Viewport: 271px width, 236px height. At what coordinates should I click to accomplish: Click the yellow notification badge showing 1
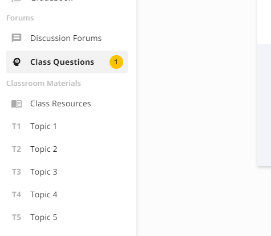[x=116, y=62]
